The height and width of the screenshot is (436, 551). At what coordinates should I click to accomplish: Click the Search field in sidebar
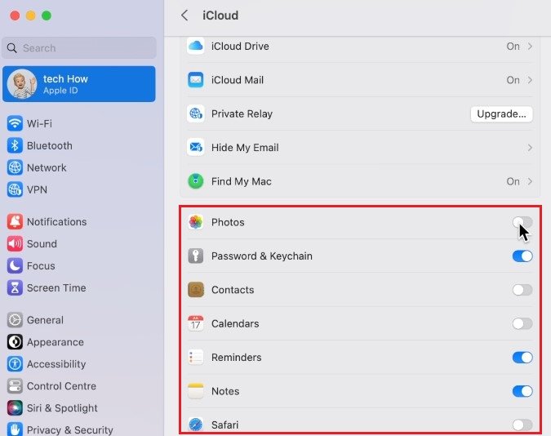click(x=79, y=48)
